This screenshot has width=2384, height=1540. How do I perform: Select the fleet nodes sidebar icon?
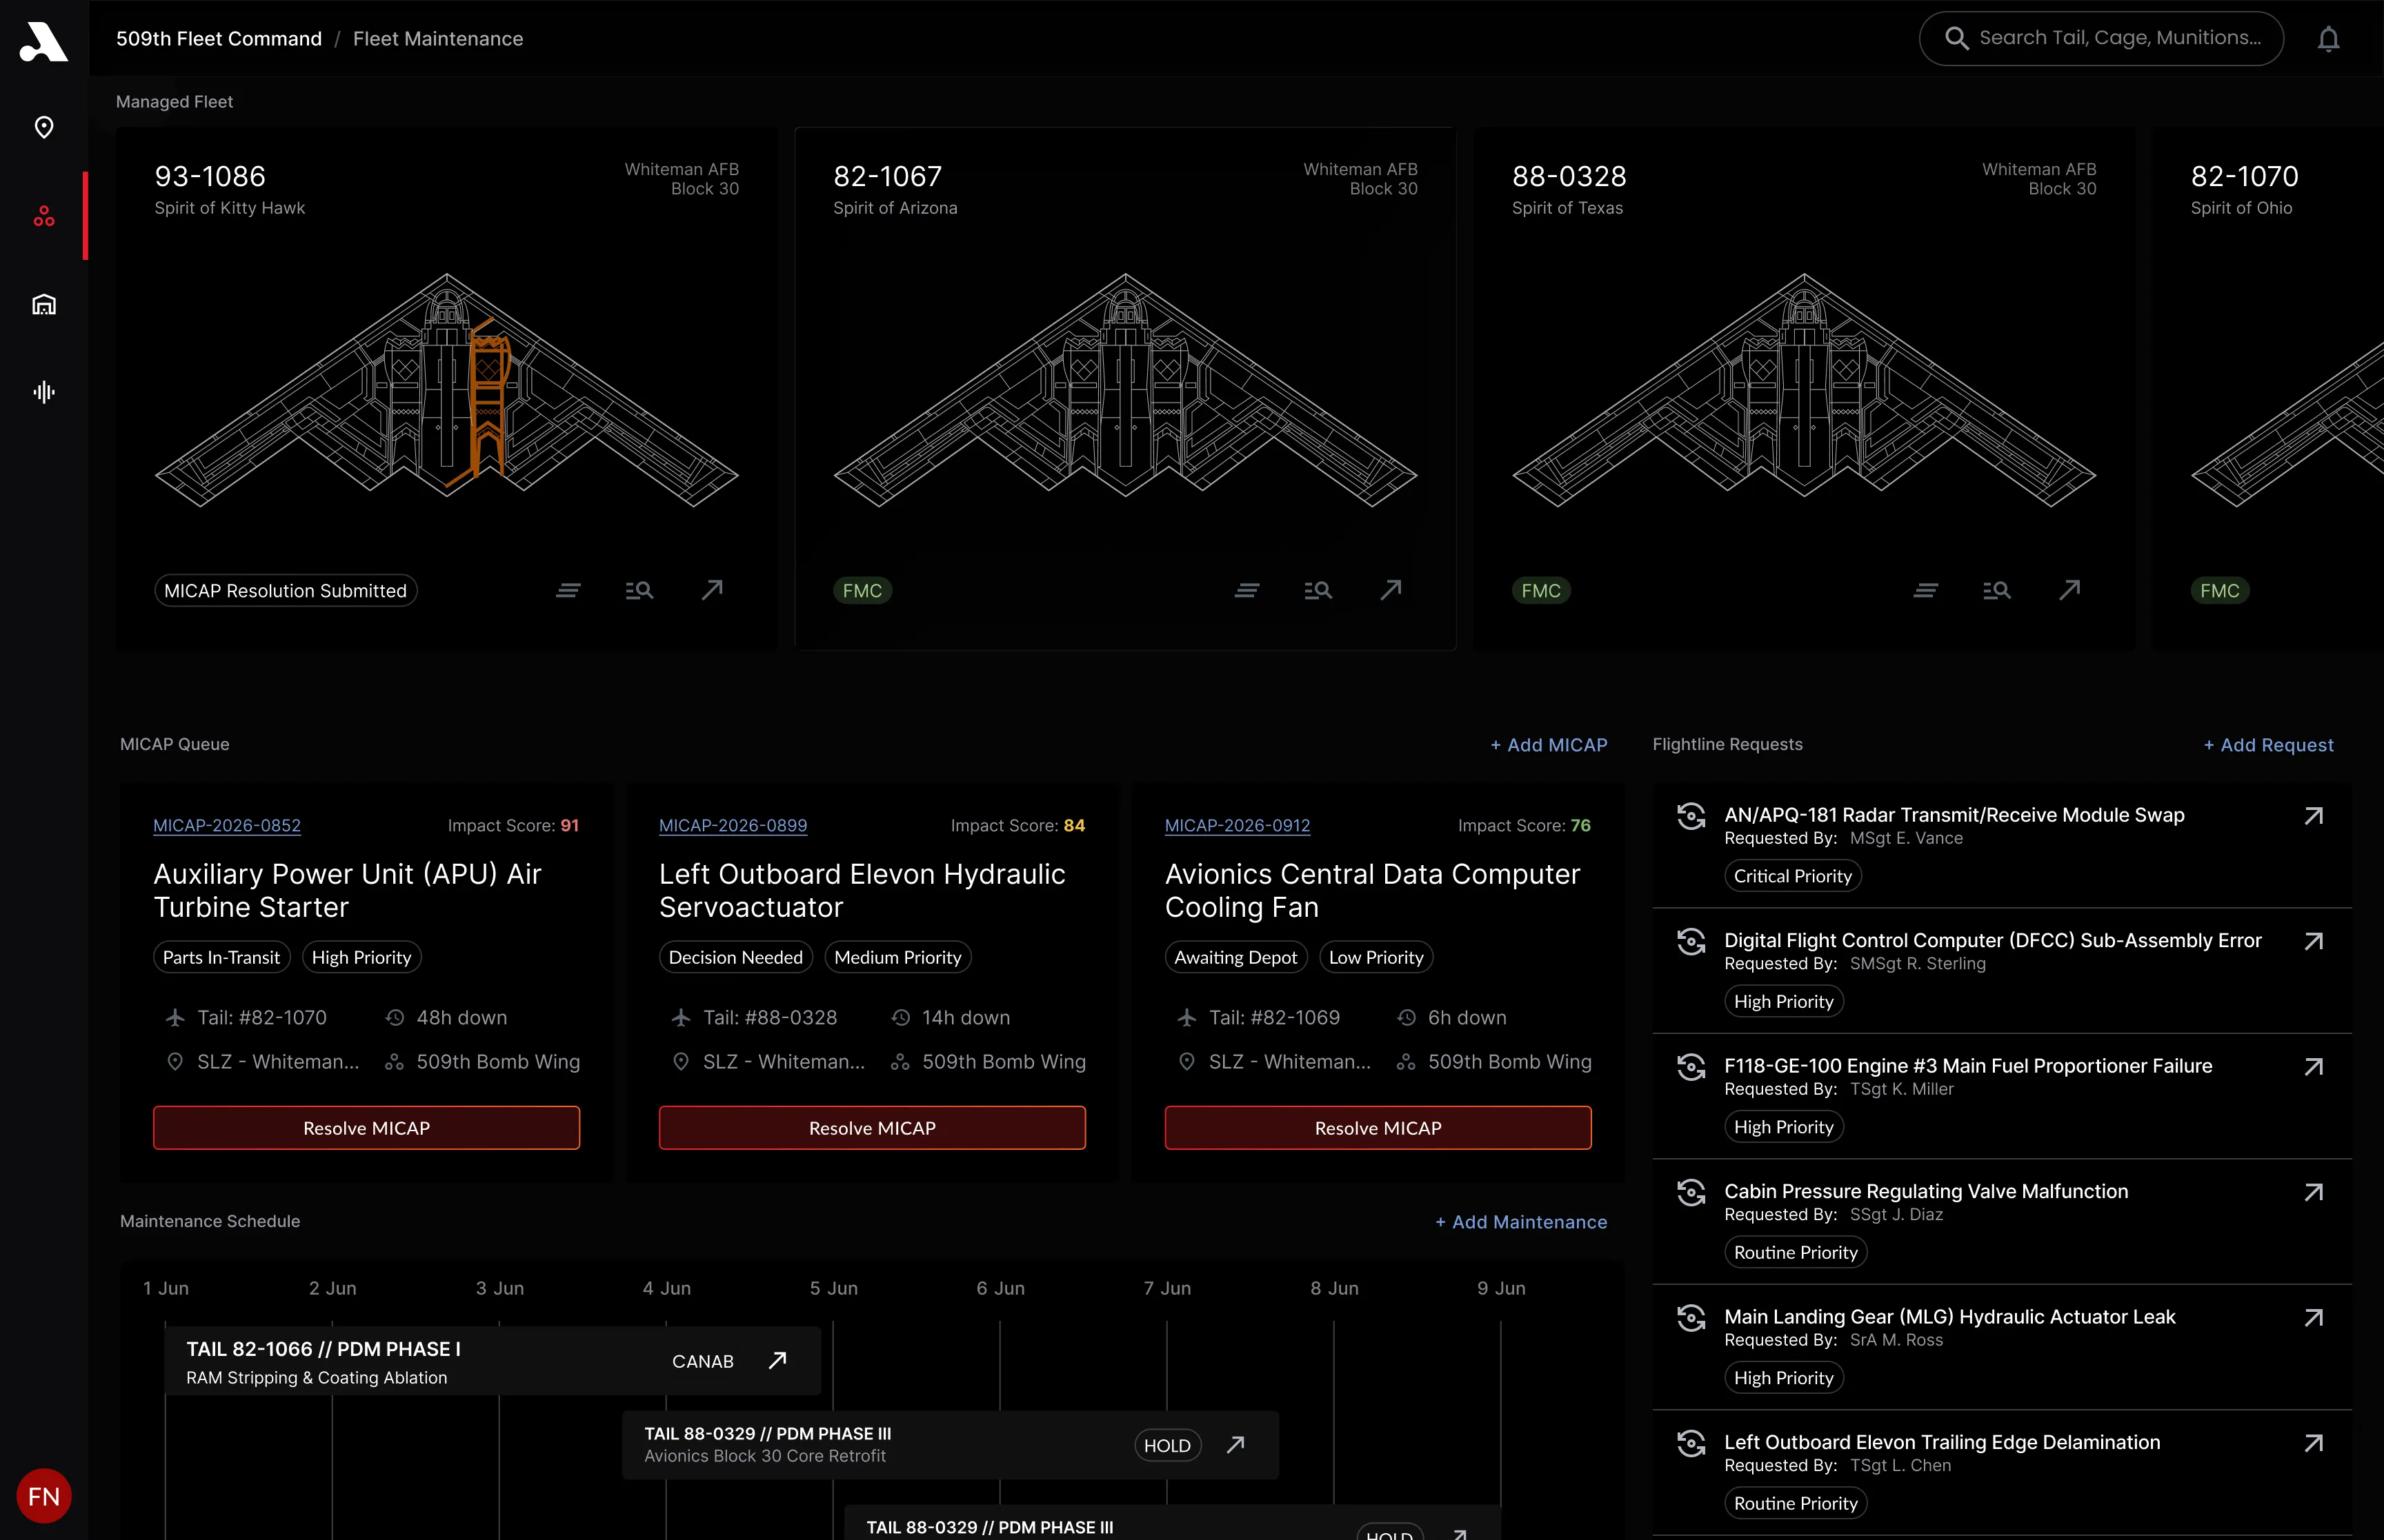(44, 216)
